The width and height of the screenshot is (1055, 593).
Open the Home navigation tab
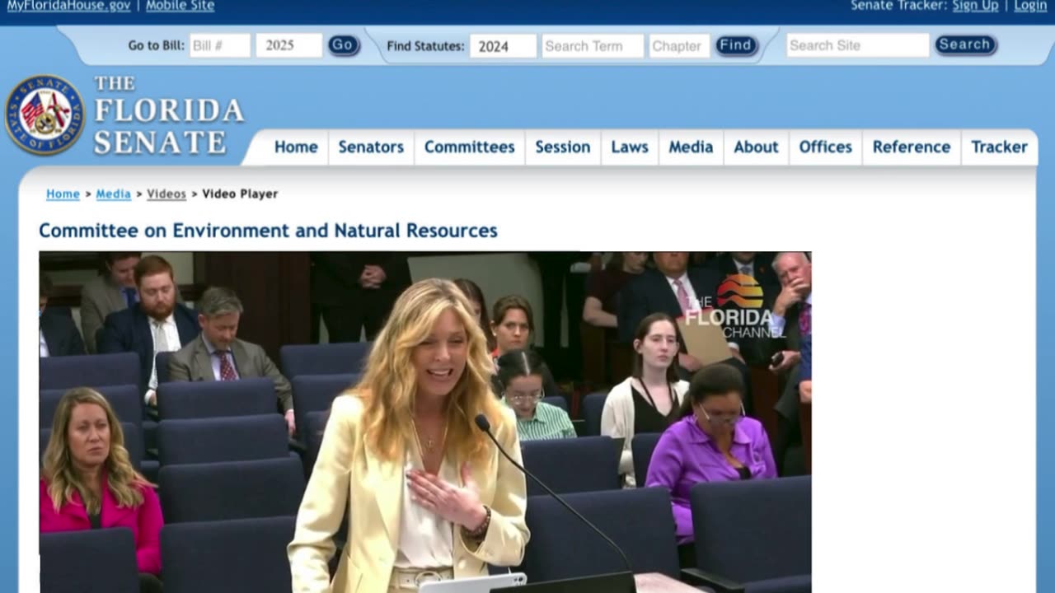(296, 147)
